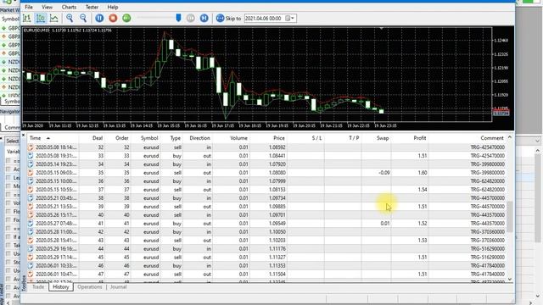Viewport: 543px width, 305px height.
Task: Open the Skip to date calendar dropdown
Action: coord(290,19)
